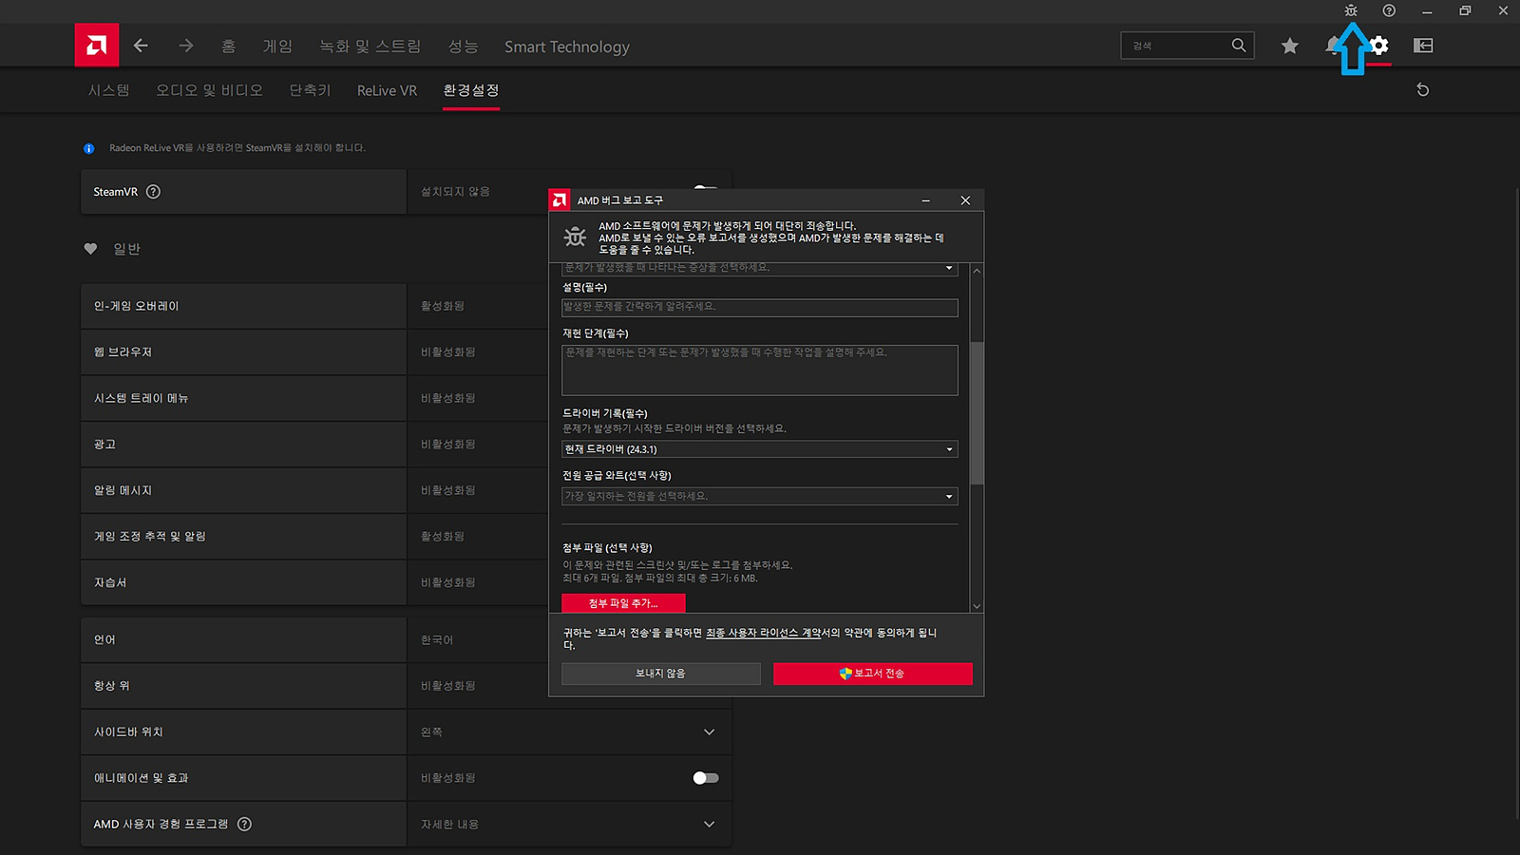Screen dimensions: 1520x855
Task: Click the 첨부 파일 추가 button
Action: tap(623, 603)
